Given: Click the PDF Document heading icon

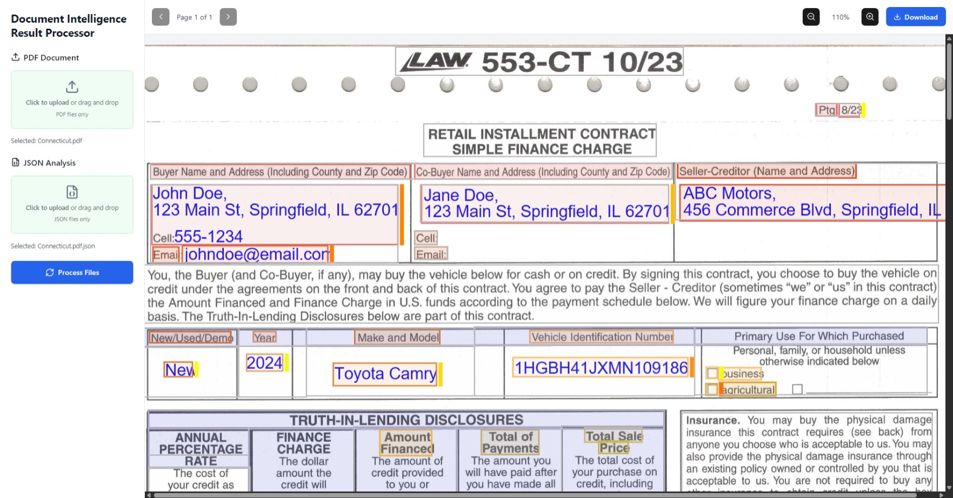Looking at the screenshot, I should (15, 57).
